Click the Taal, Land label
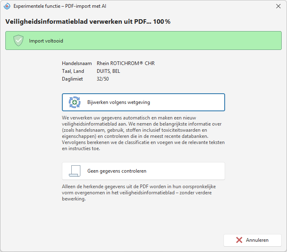Screen dimensions: 287x252 point(73,71)
